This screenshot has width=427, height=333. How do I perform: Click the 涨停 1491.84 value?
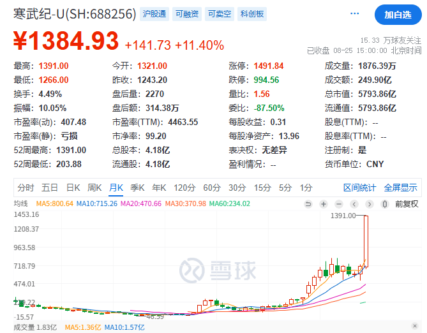point(269,66)
